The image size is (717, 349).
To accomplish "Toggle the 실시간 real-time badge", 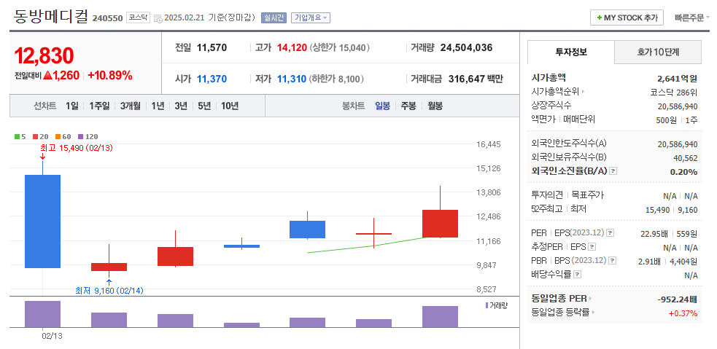I will point(274,17).
